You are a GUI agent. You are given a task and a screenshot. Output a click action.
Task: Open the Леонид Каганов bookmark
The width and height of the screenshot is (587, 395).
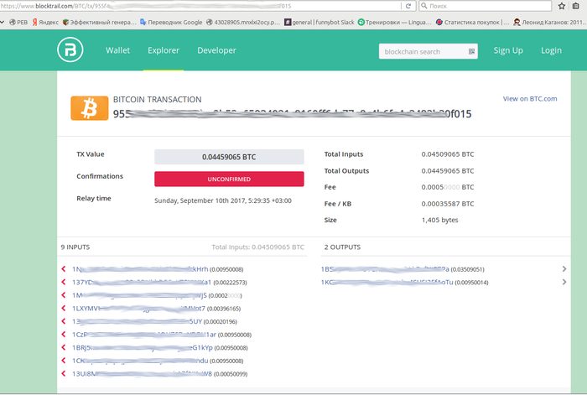coord(550,22)
